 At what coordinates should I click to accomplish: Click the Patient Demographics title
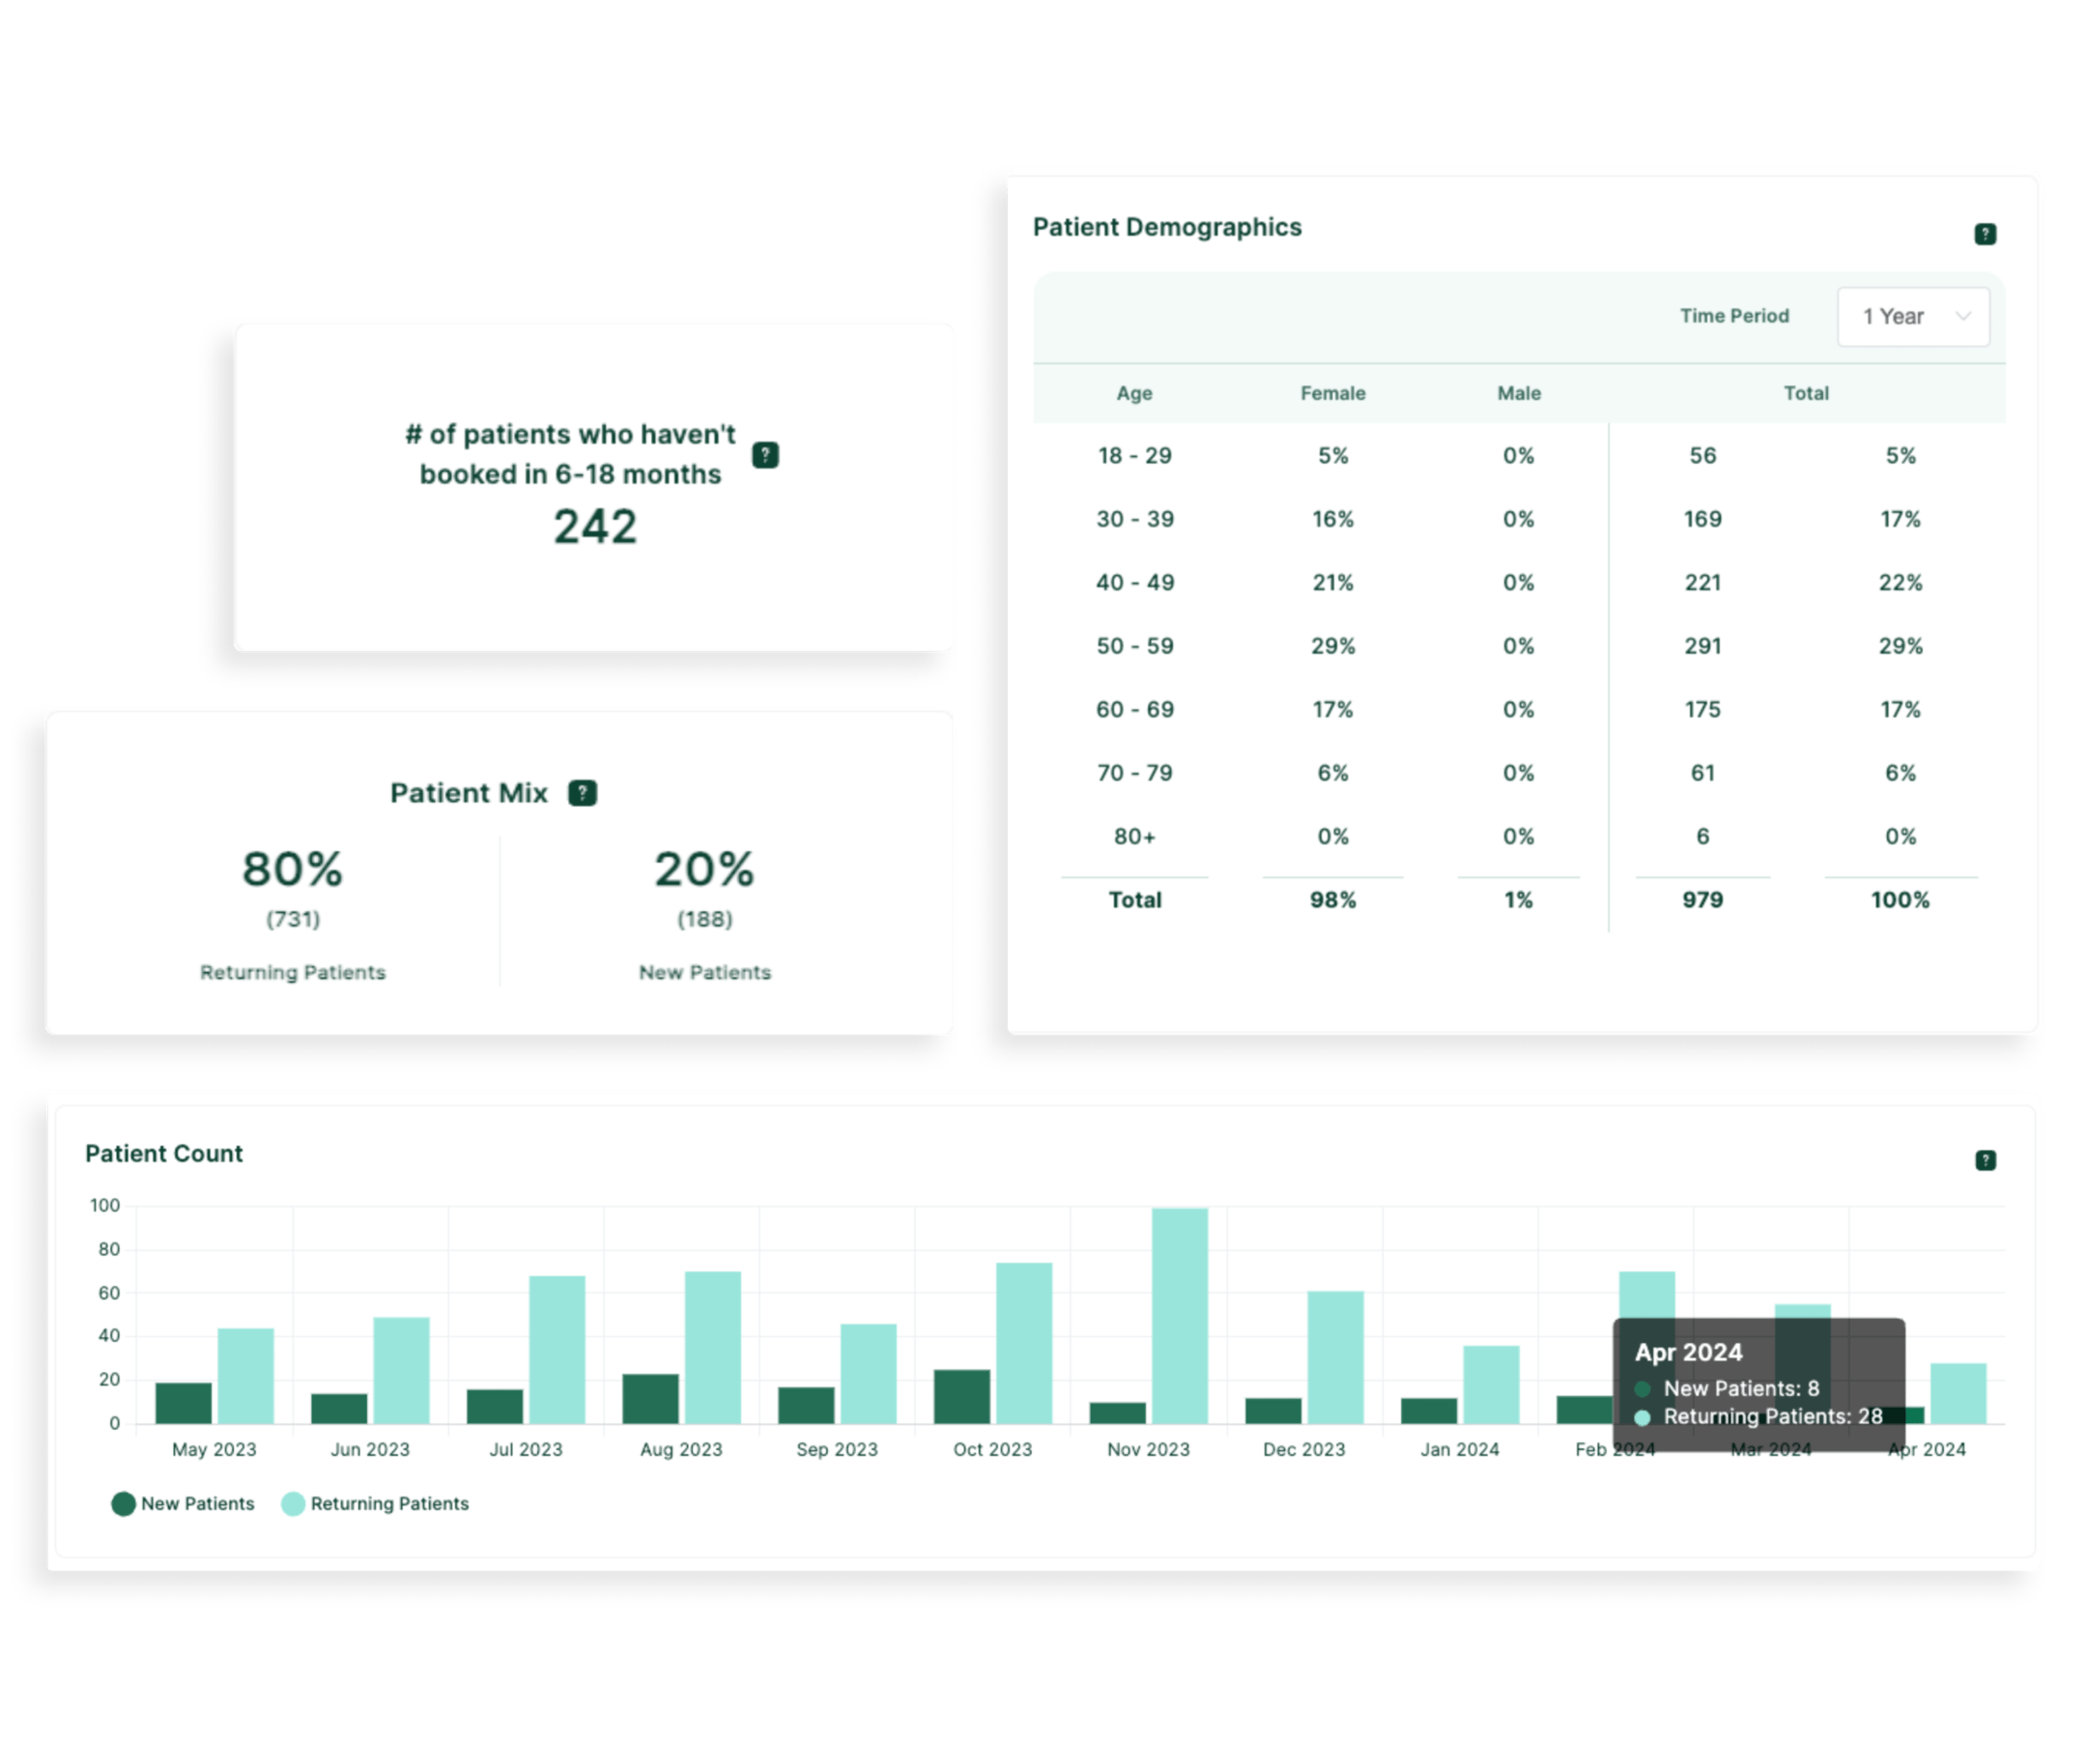[1167, 227]
